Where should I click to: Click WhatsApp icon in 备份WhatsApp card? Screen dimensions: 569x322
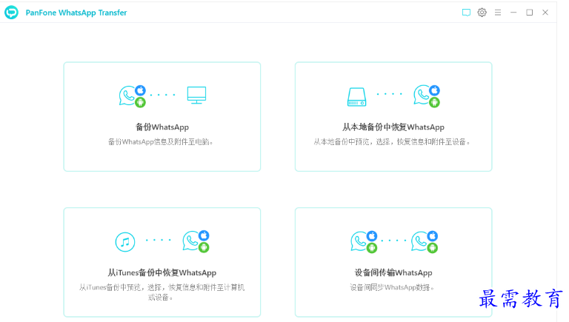click(x=133, y=96)
